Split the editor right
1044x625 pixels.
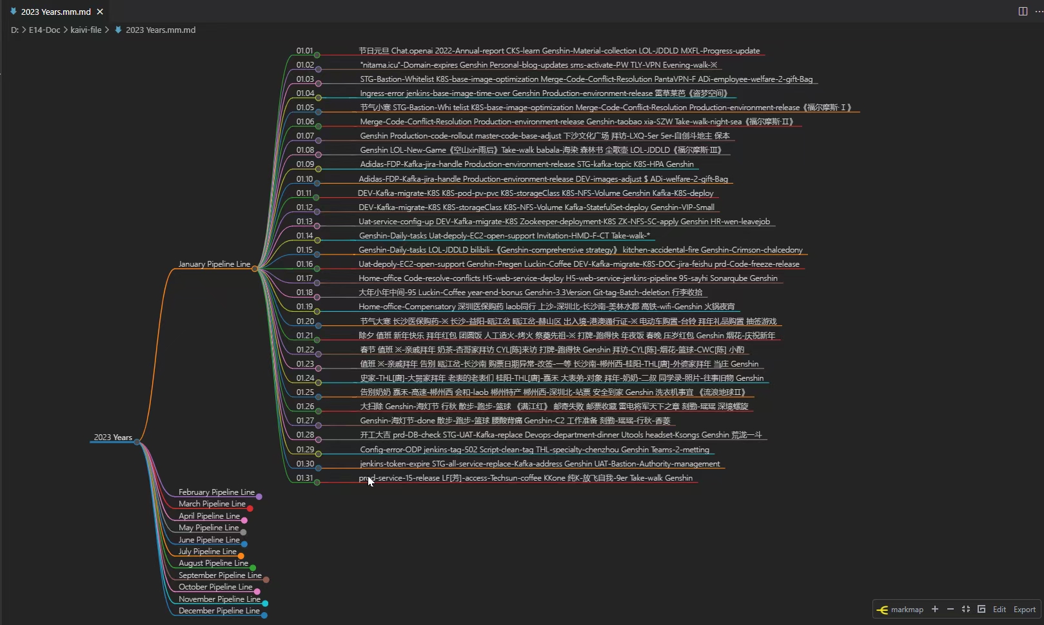pos(1023,11)
